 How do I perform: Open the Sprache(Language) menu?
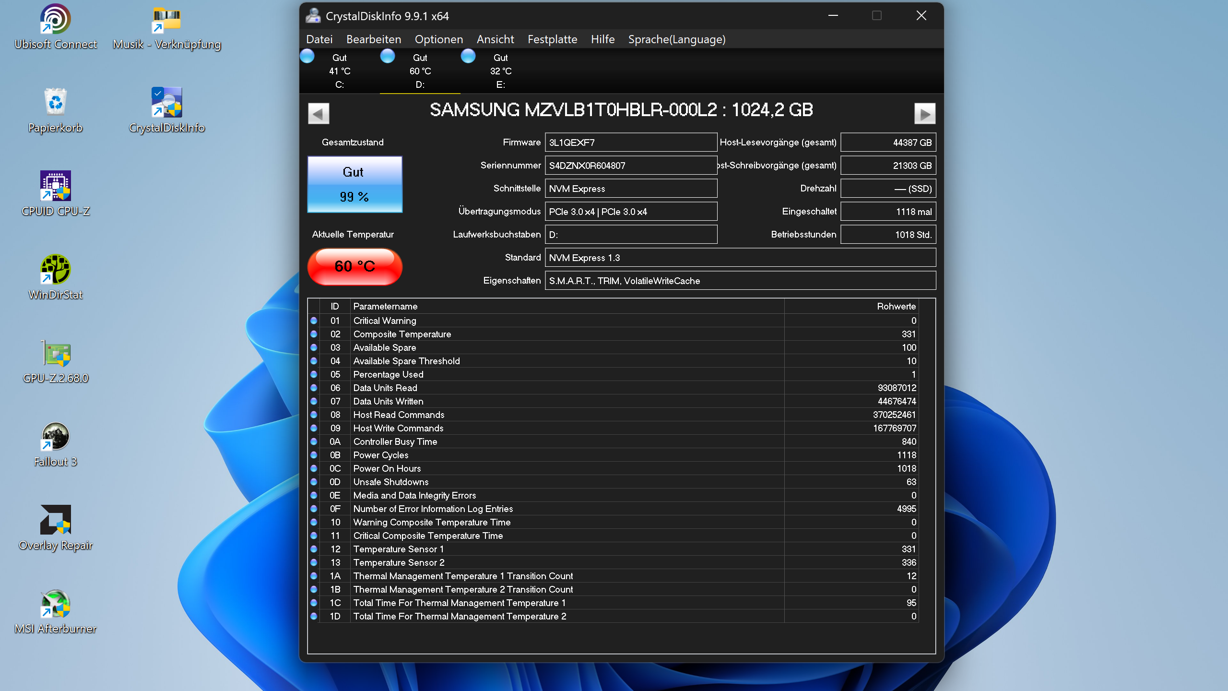(677, 39)
